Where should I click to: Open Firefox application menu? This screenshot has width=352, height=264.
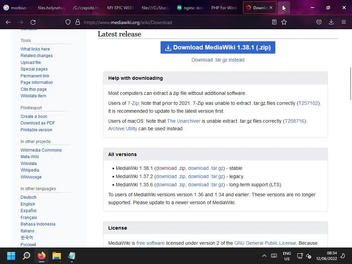(x=344, y=22)
